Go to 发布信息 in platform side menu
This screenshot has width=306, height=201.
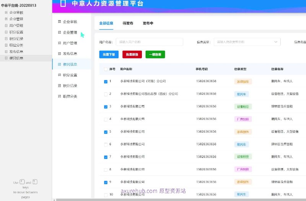pyautogui.click(x=70, y=53)
